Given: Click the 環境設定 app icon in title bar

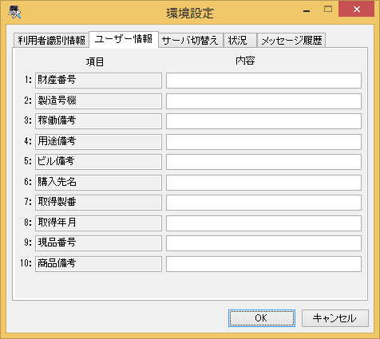Looking at the screenshot, I should point(14,12).
